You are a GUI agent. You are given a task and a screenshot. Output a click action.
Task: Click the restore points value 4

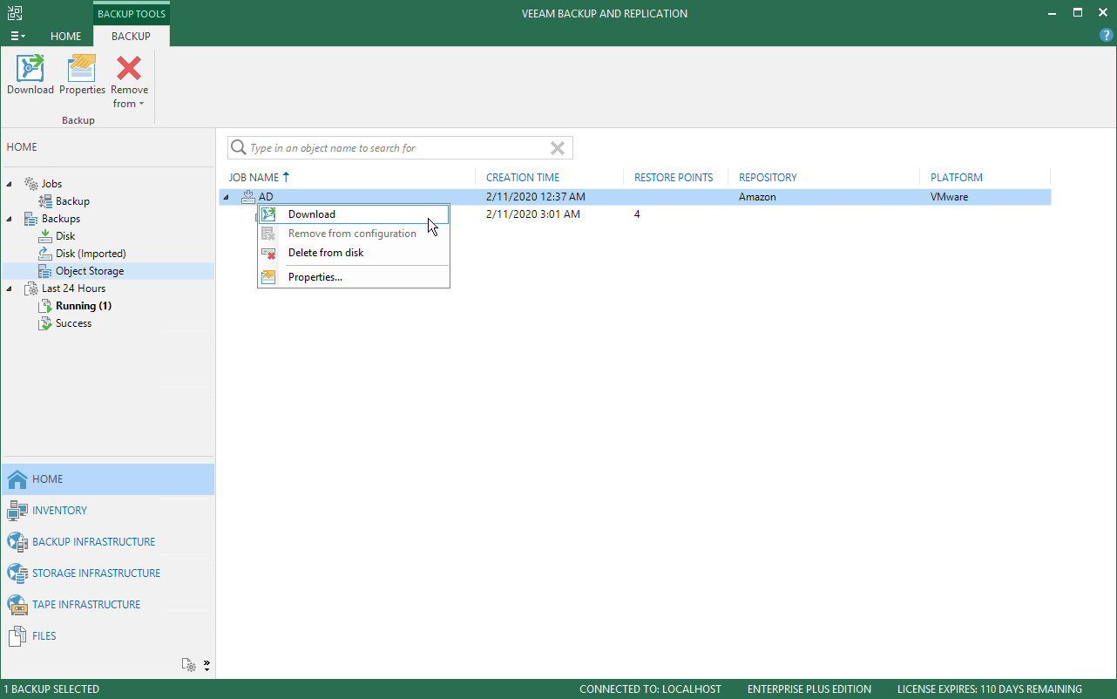(x=637, y=214)
